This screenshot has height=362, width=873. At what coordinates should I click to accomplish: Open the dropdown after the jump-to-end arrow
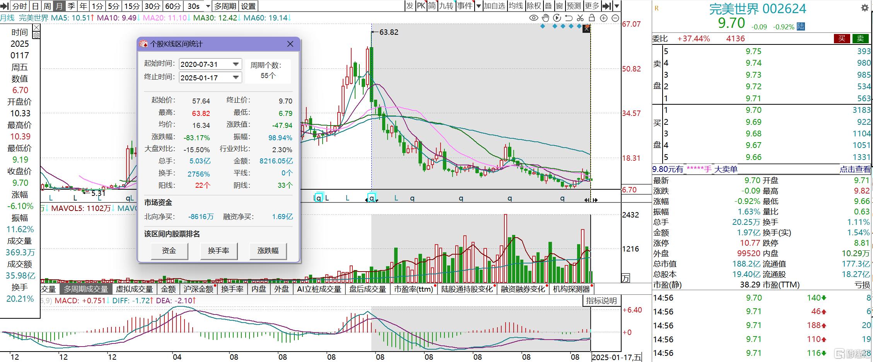(x=617, y=6)
